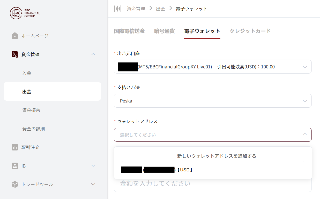The width and height of the screenshot is (320, 199).
Task: Select the saved 【USD】 wallet address option
Action: [213, 170]
